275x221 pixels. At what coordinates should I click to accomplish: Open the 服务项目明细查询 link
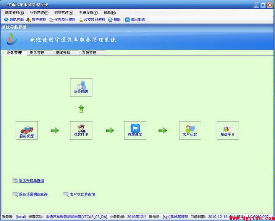pyautogui.click(x=33, y=194)
